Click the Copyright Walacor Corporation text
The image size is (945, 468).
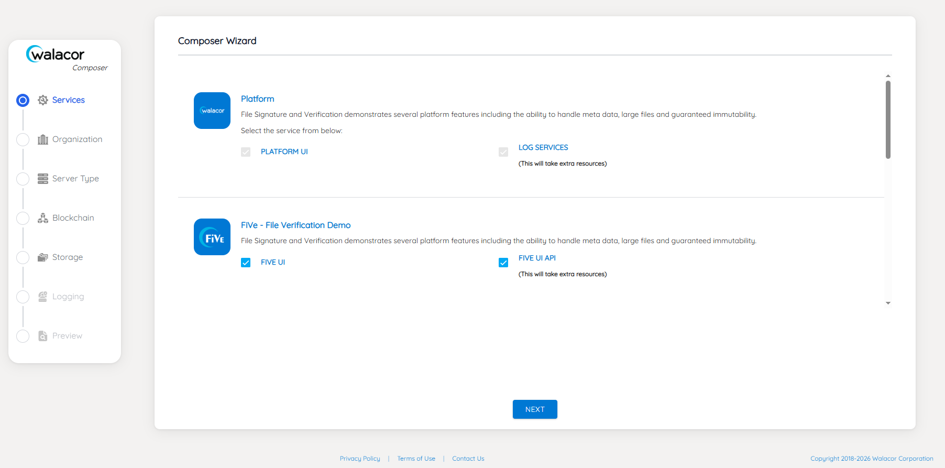click(872, 459)
